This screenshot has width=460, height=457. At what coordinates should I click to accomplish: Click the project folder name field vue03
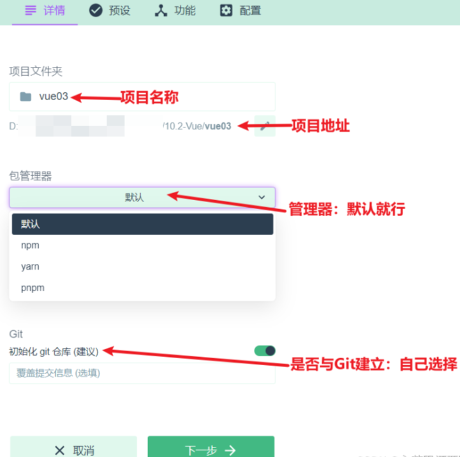click(142, 96)
